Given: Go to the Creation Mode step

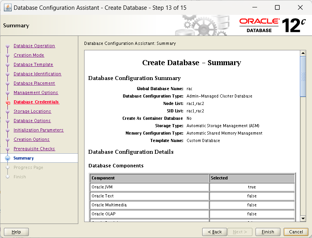Looking at the screenshot, I should [29, 55].
